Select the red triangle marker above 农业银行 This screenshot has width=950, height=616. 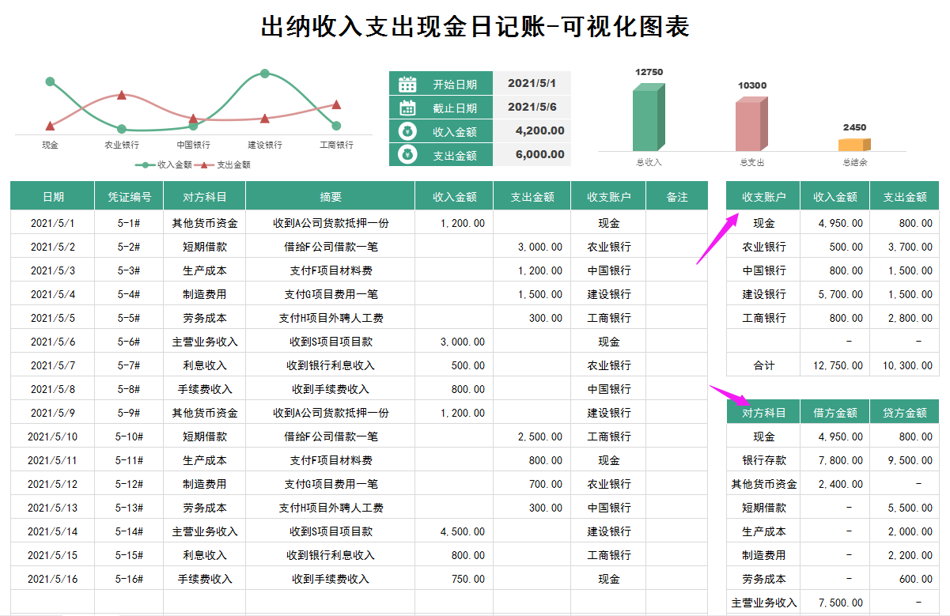point(120,95)
